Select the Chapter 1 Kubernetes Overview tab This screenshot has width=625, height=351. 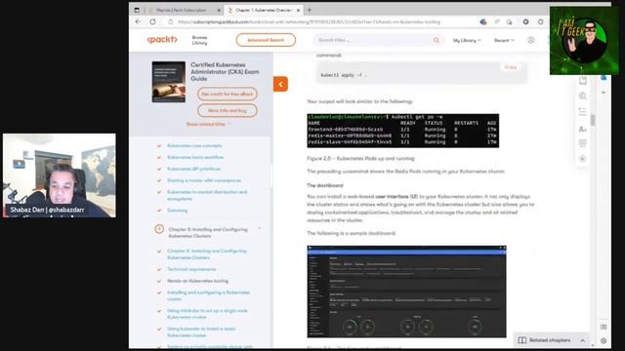263,10
